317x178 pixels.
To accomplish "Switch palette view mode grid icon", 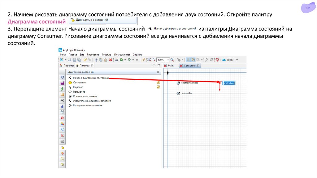I will coord(158,72).
